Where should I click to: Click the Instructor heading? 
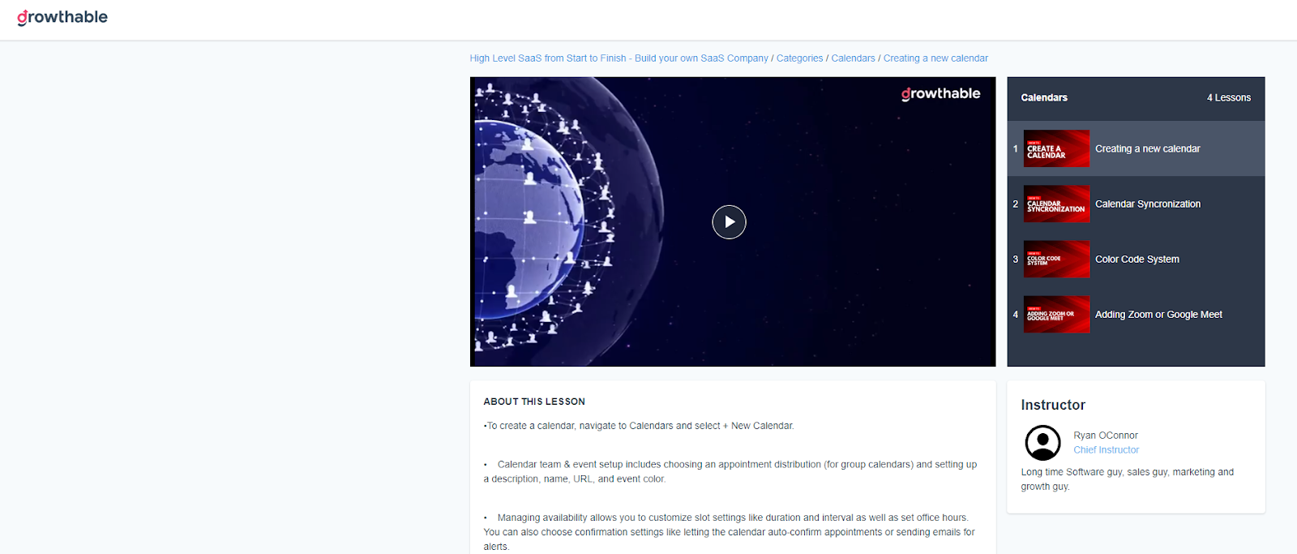(1052, 405)
